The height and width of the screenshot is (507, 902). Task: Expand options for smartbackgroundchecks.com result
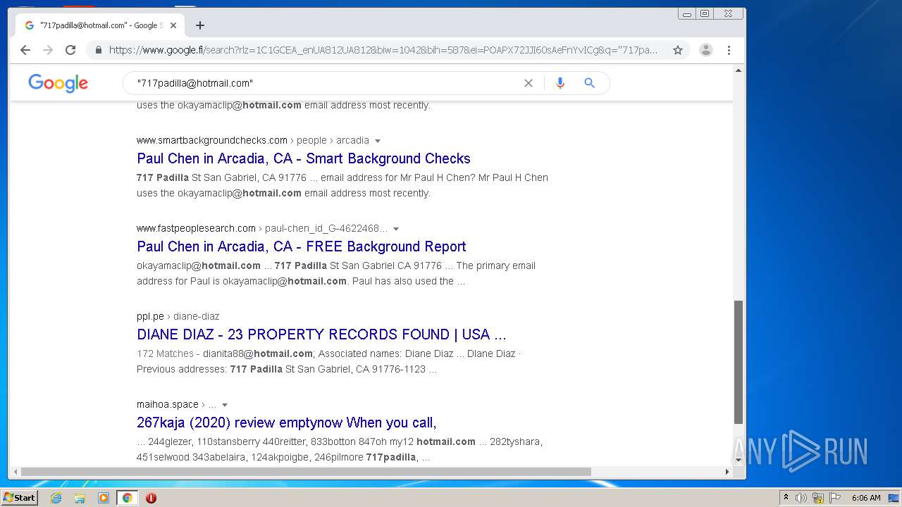378,141
